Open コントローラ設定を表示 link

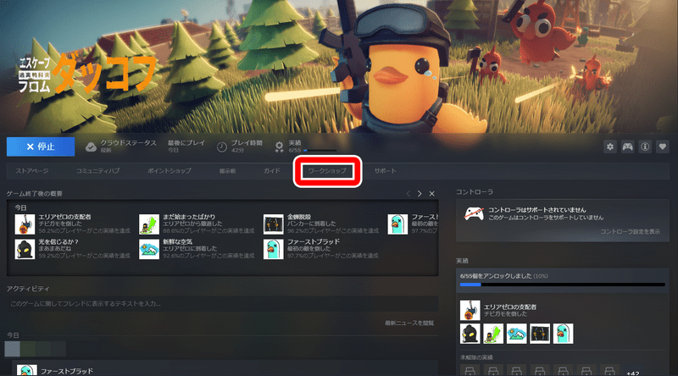[x=630, y=232]
